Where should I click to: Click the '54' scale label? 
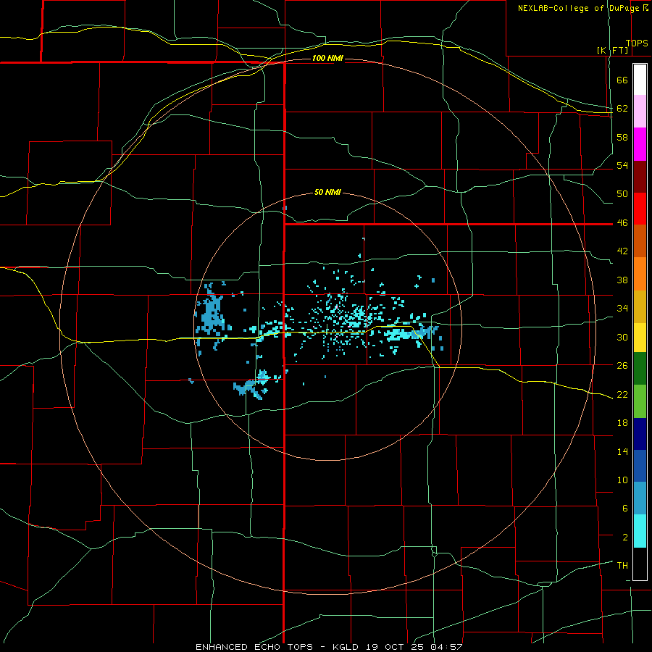(622, 165)
